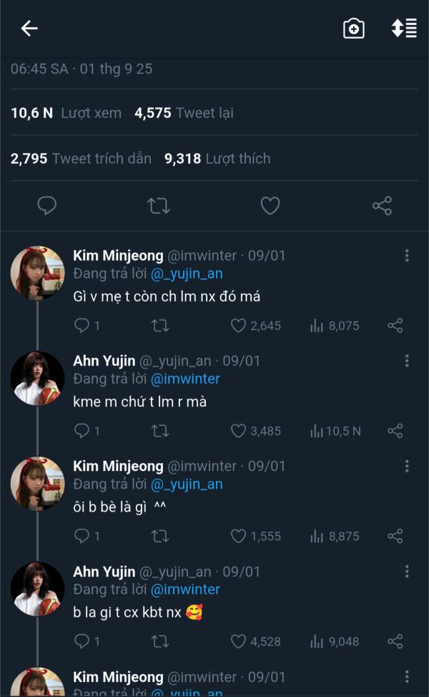
Task: View the 9,318 Lượt thích list
Action: pyautogui.click(x=217, y=159)
